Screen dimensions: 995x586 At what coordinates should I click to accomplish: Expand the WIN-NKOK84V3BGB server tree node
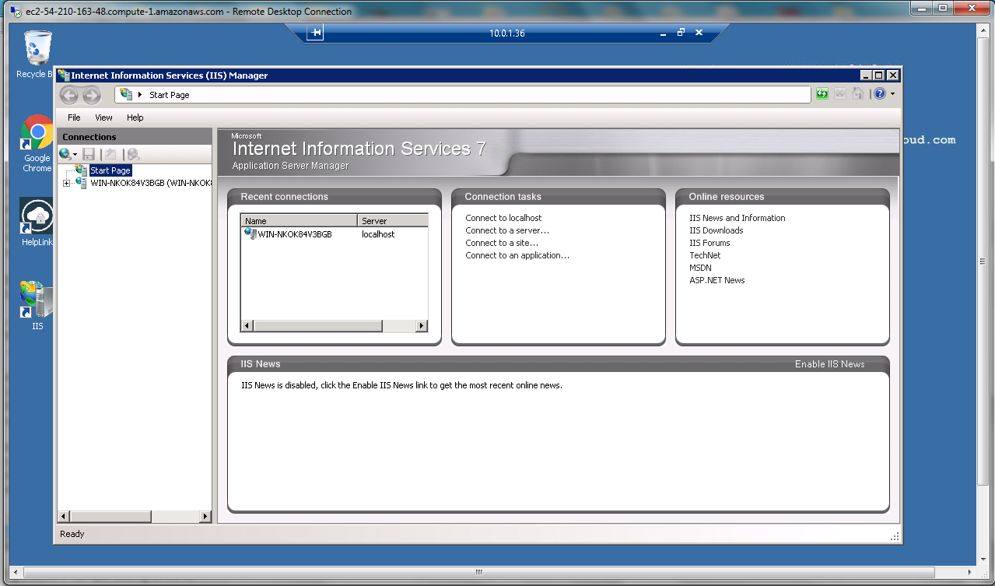66,184
